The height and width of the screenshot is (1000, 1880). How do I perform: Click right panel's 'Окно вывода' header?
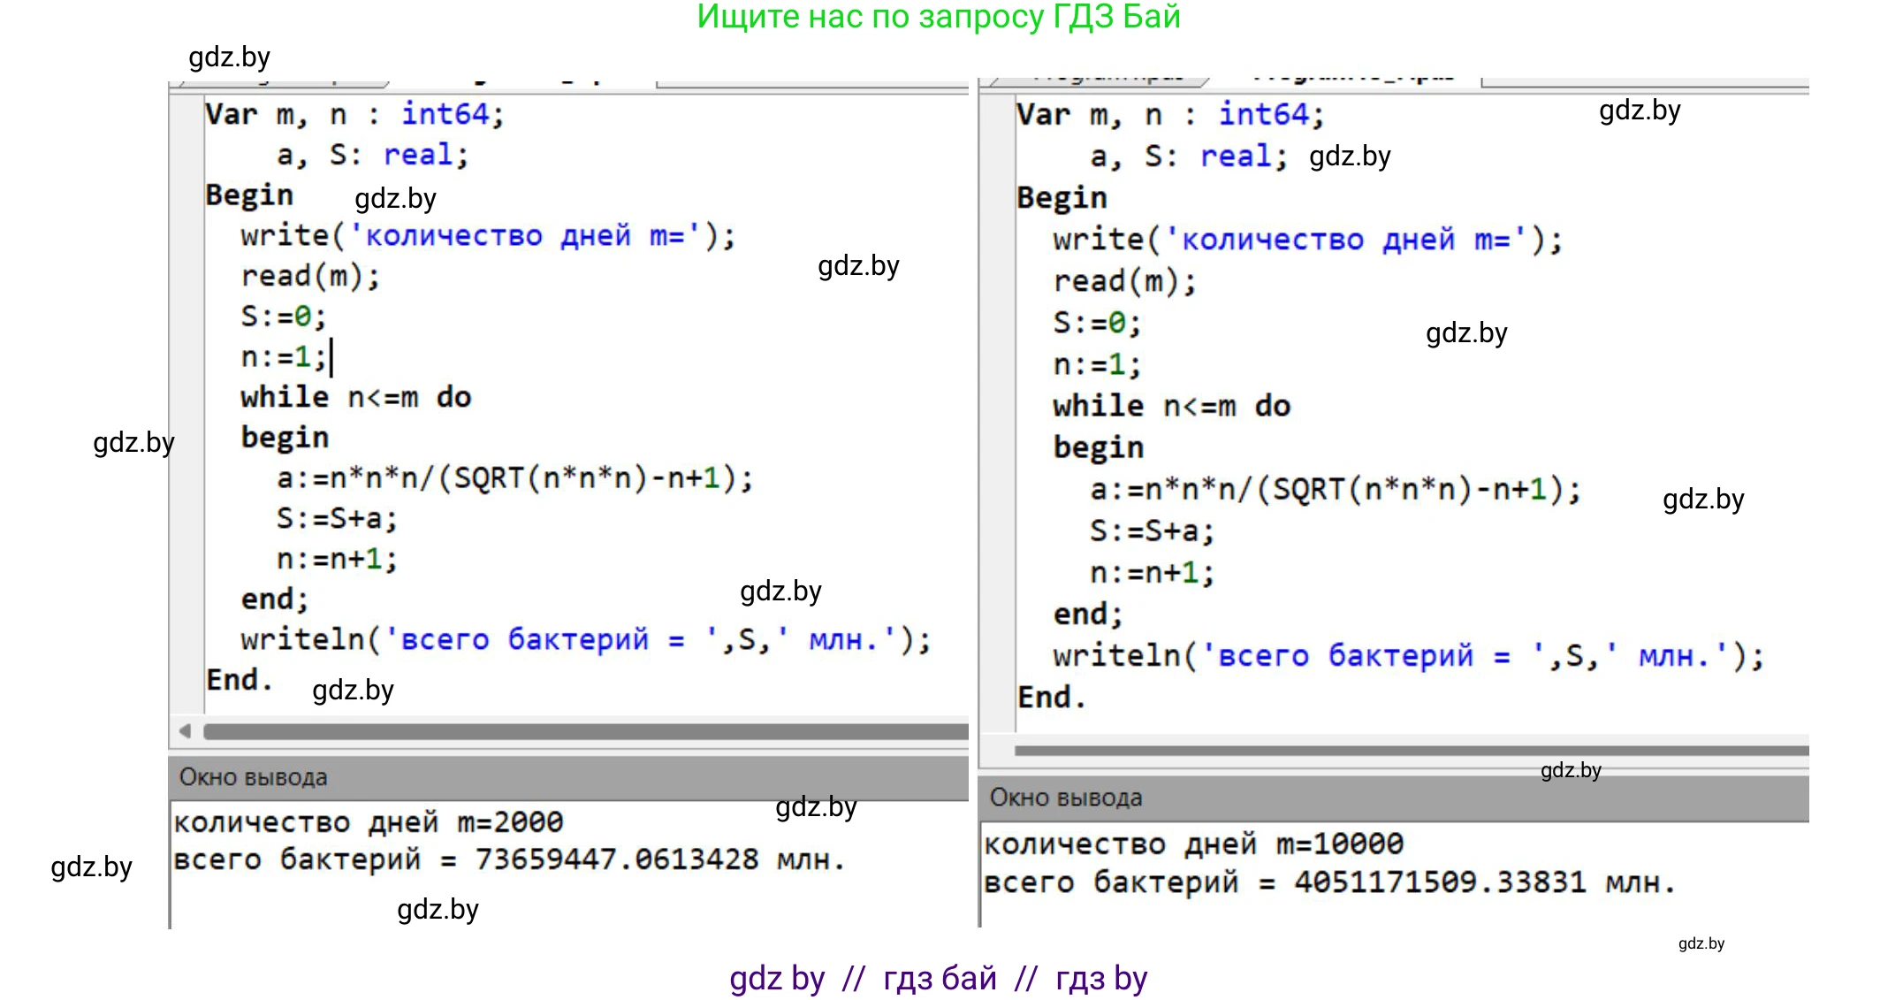point(1065,798)
